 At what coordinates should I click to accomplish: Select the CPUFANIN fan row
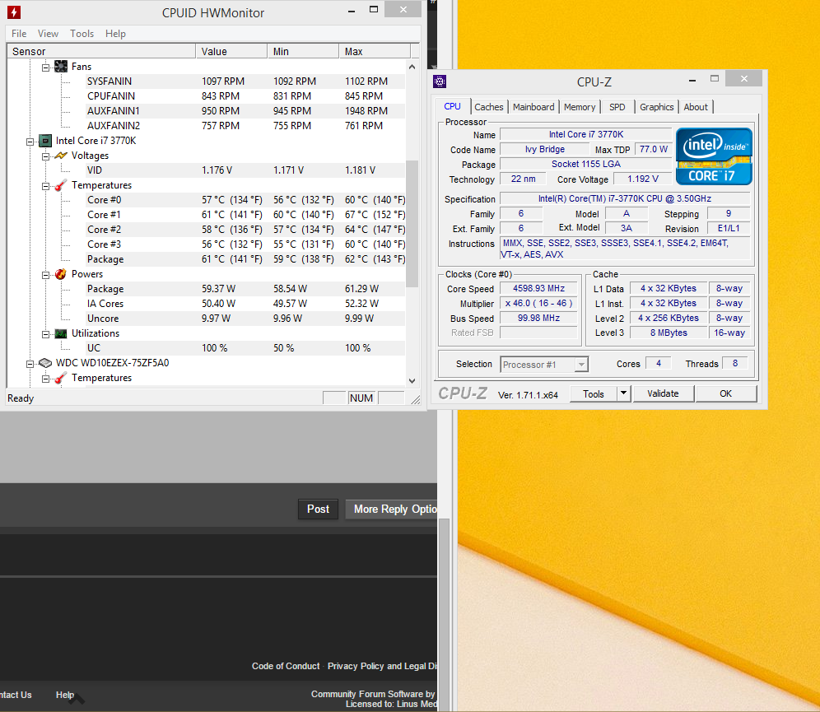[246, 96]
